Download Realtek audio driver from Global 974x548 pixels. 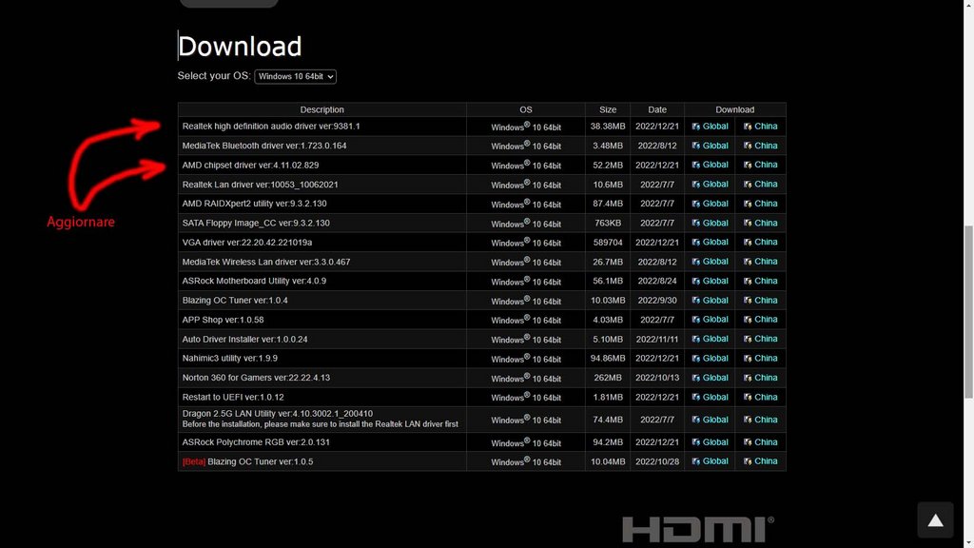click(x=710, y=127)
